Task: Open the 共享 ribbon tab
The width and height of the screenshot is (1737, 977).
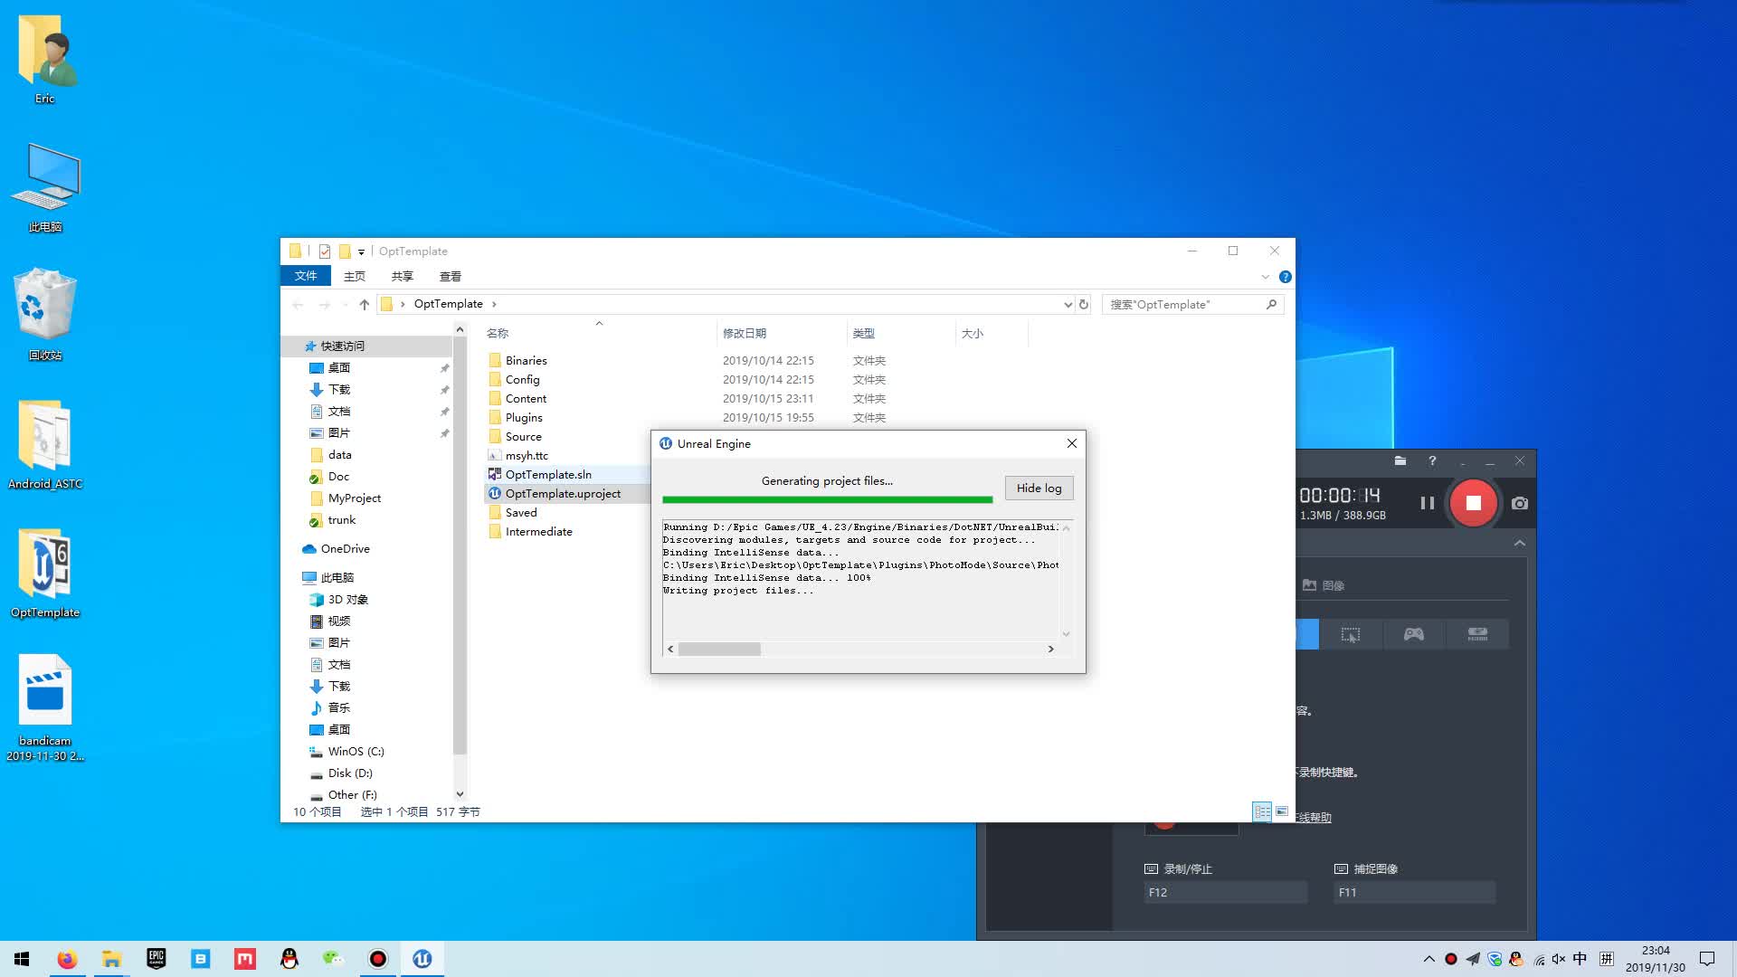Action: (403, 276)
